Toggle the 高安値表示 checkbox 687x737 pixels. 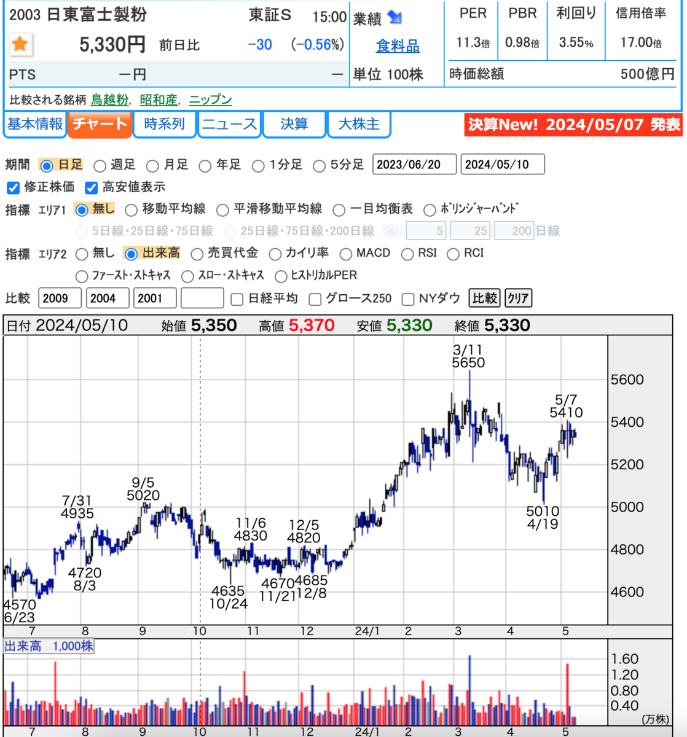click(91, 187)
